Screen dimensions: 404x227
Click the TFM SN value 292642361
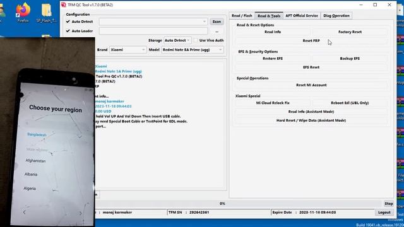click(199, 212)
